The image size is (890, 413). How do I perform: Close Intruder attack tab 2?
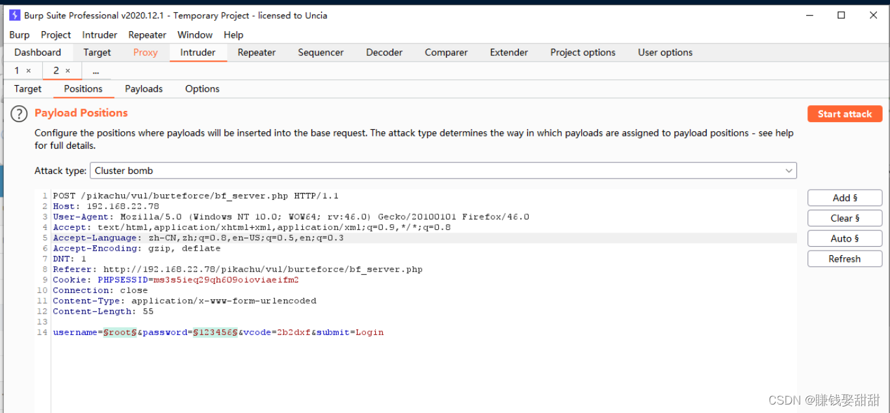(x=68, y=71)
